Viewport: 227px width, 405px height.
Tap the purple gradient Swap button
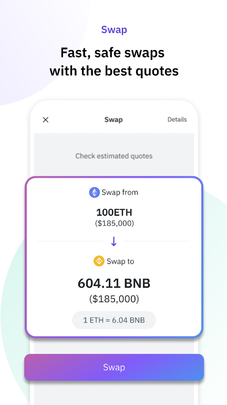114,367
